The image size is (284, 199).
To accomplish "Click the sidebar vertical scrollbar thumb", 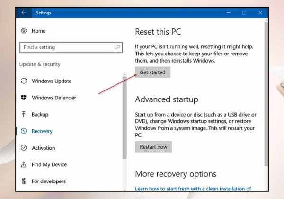I will (x=124, y=118).
